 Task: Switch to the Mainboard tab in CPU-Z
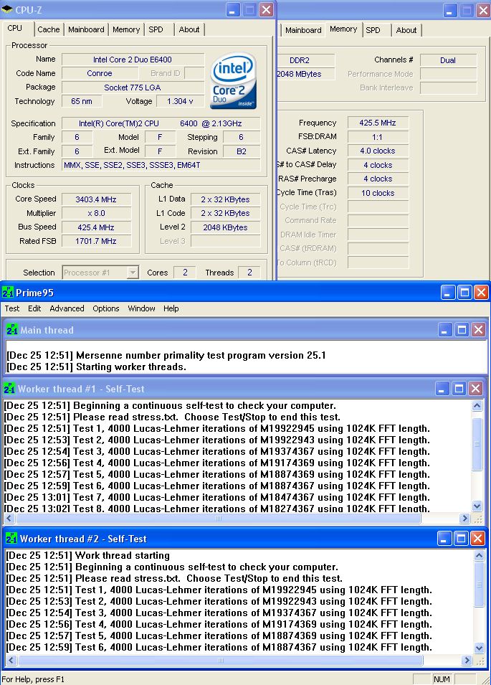pyautogui.click(x=87, y=29)
